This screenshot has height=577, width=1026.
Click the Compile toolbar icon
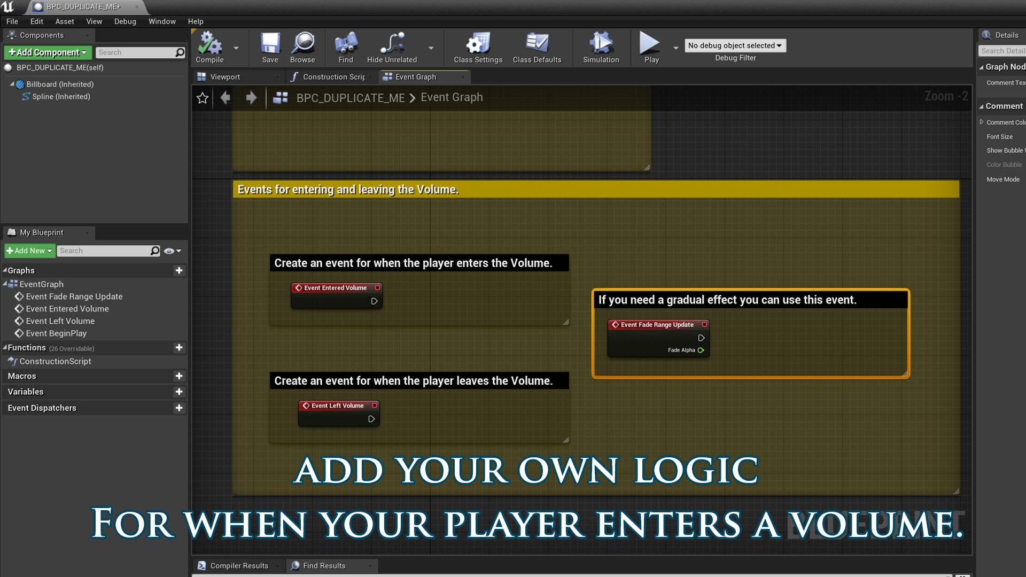pyautogui.click(x=209, y=44)
